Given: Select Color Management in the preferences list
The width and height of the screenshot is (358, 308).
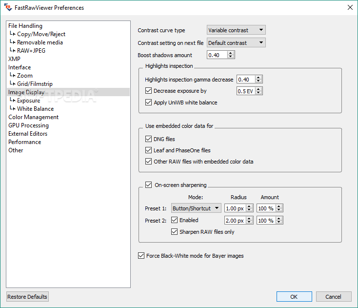Looking at the screenshot, I should (x=33, y=117).
